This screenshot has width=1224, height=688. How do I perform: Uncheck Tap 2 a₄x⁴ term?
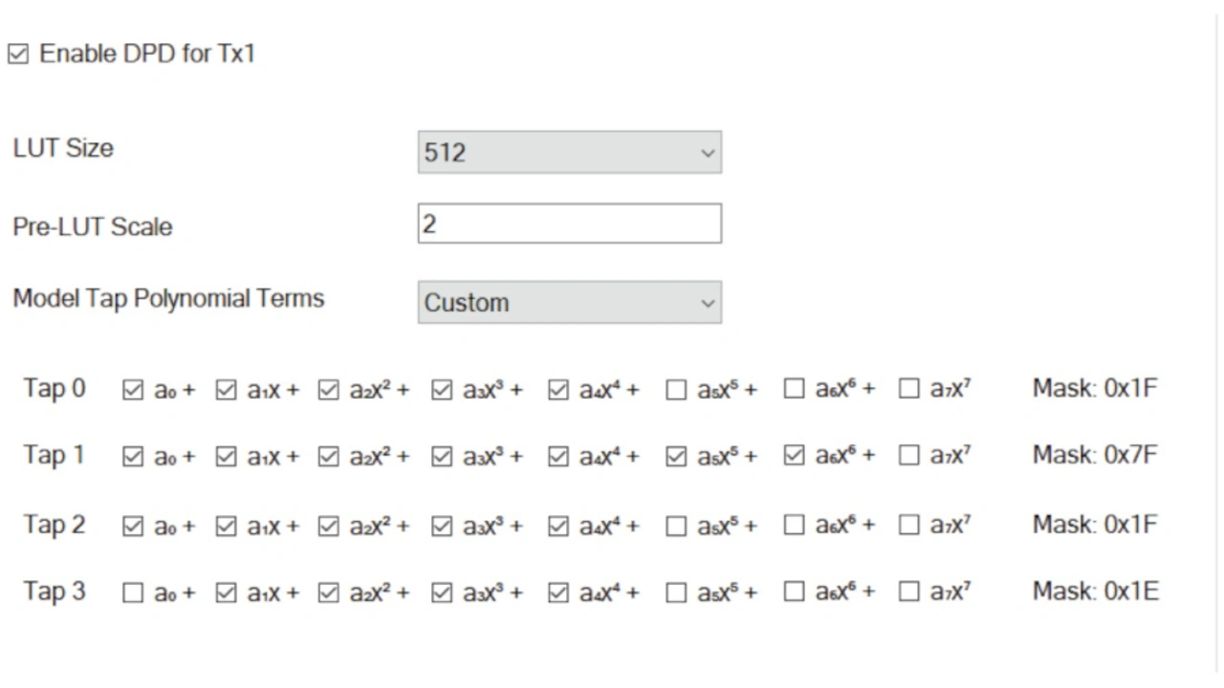558,526
